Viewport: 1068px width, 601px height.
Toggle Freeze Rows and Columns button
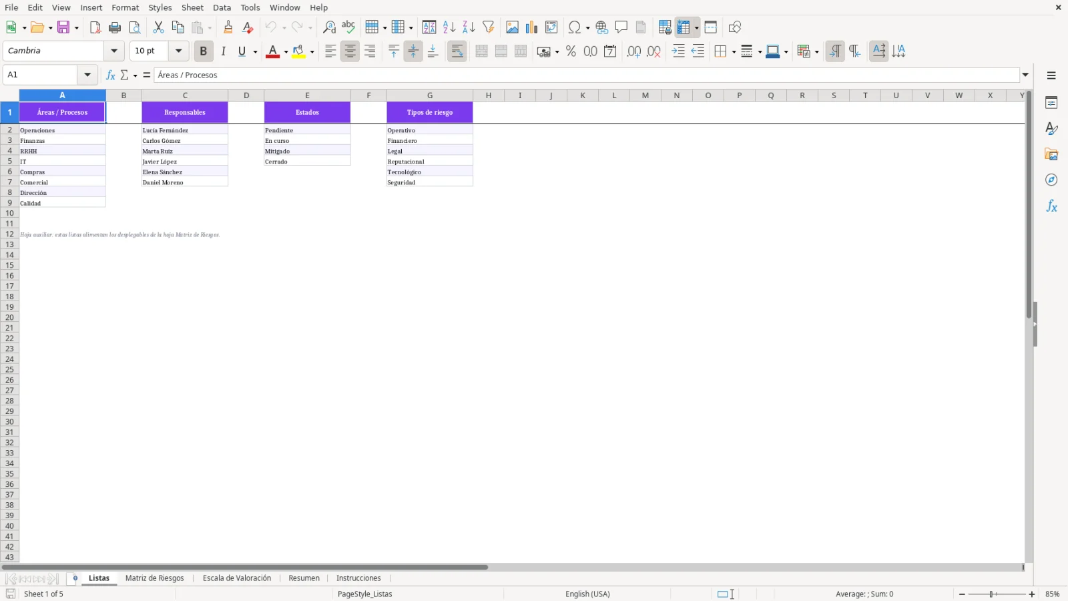(683, 27)
